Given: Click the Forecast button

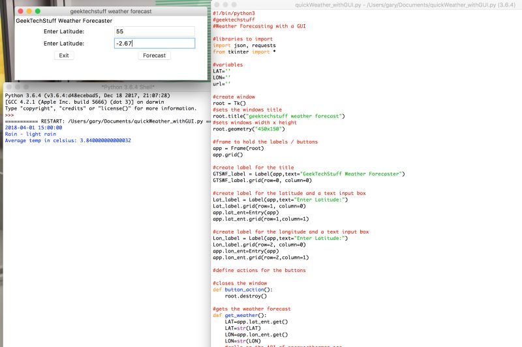Looking at the screenshot, I should pyautogui.click(x=154, y=55).
